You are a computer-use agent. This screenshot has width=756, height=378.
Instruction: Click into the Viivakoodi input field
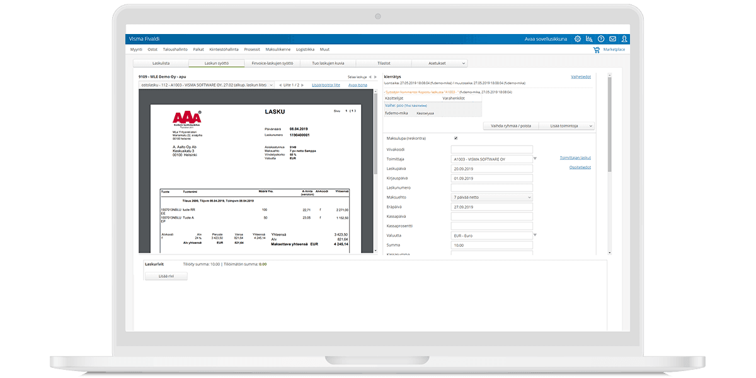492,149
